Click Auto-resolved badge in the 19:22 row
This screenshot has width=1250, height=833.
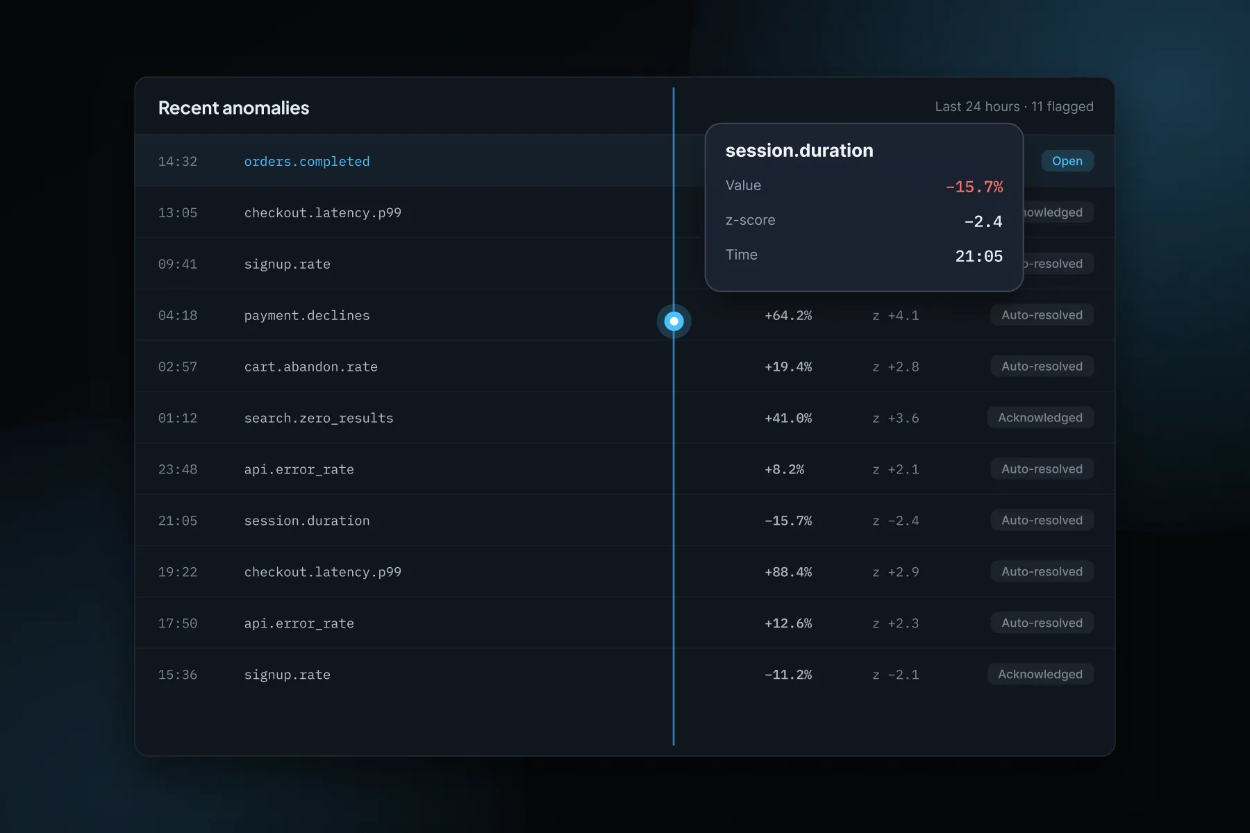[x=1042, y=572]
